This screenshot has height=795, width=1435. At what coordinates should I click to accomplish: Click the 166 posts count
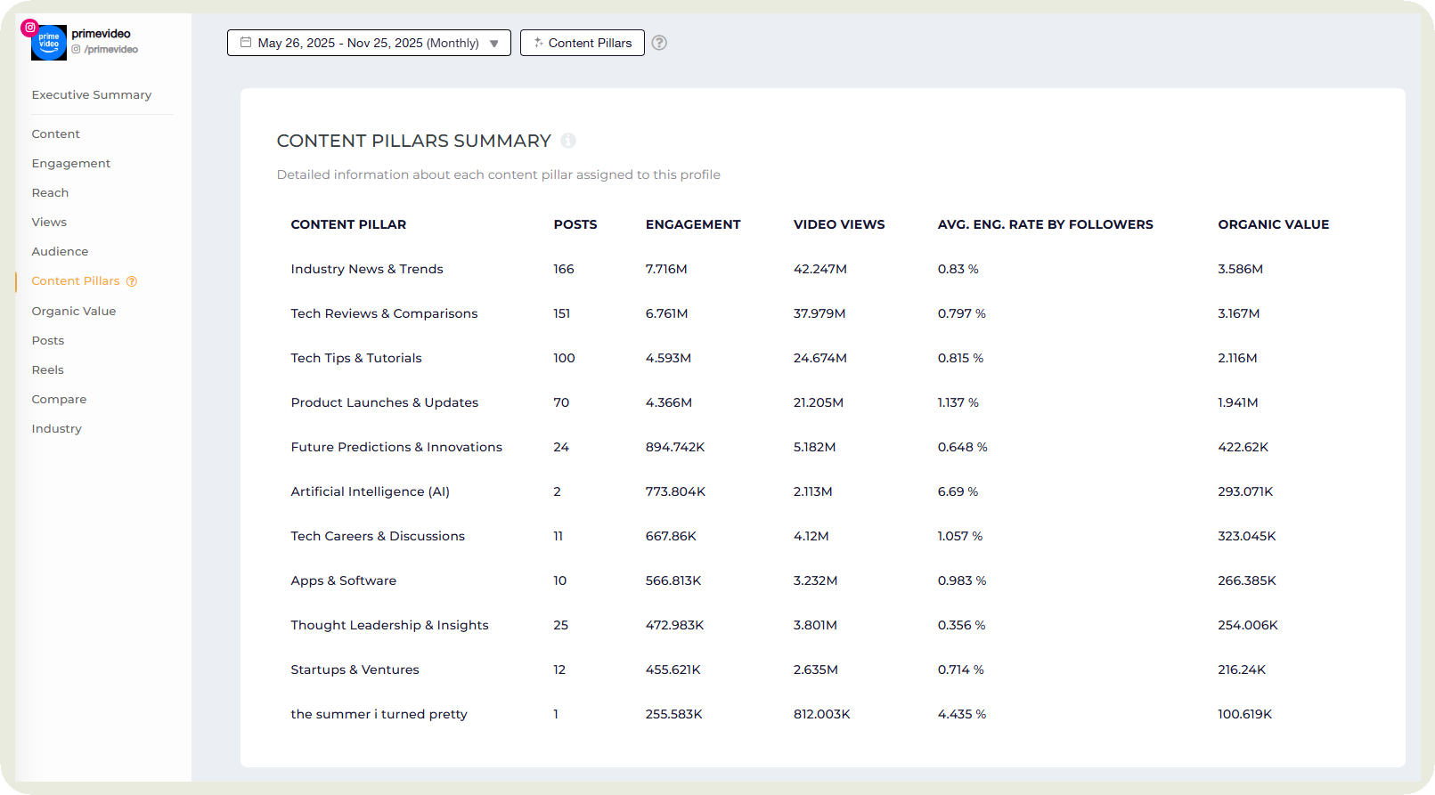pos(564,269)
